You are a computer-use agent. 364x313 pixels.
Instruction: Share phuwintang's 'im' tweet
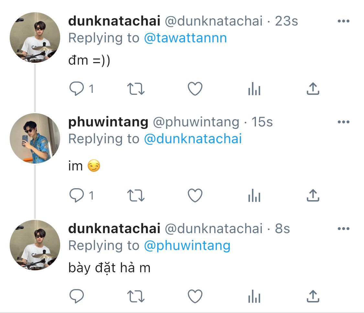pyautogui.click(x=313, y=196)
